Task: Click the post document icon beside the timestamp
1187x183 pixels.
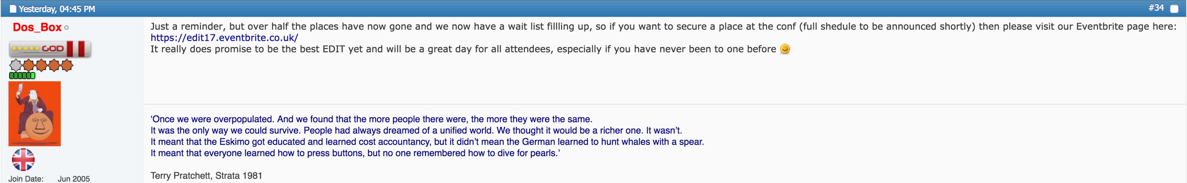Action: pos(13,9)
